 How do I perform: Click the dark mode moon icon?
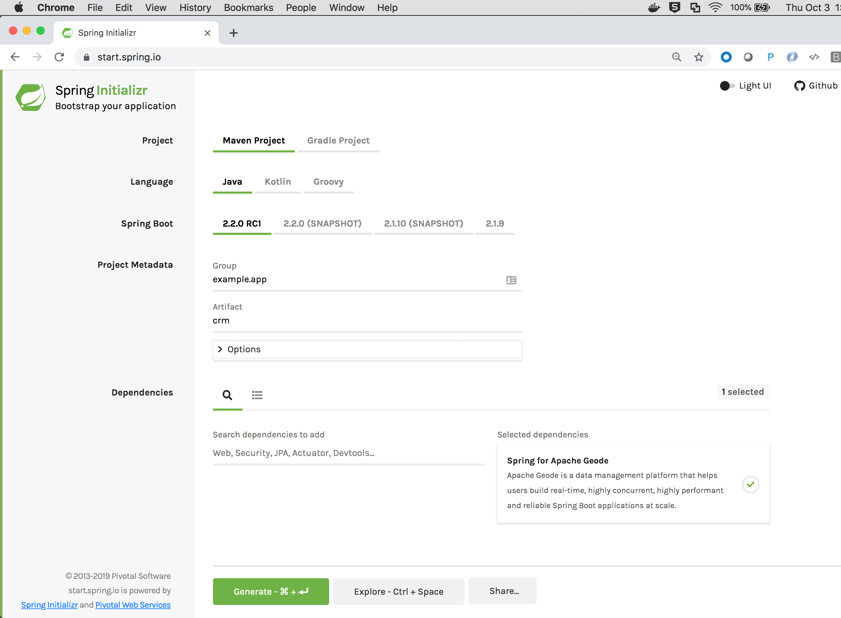tap(724, 85)
